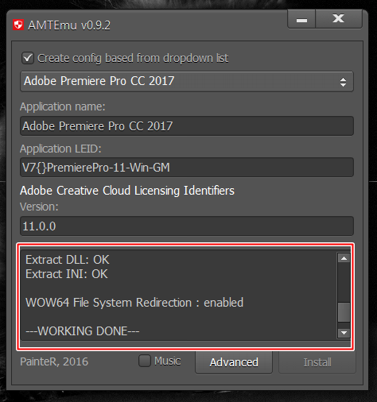The image size is (377, 402).
Task: Click the up-down arrows on the product dropdown
Action: [x=343, y=82]
